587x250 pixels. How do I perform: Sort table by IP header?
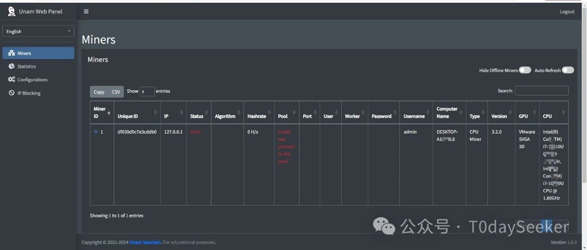click(x=173, y=113)
